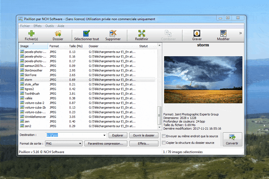Click the 3.81 size value

pyautogui.click(x=72, y=93)
